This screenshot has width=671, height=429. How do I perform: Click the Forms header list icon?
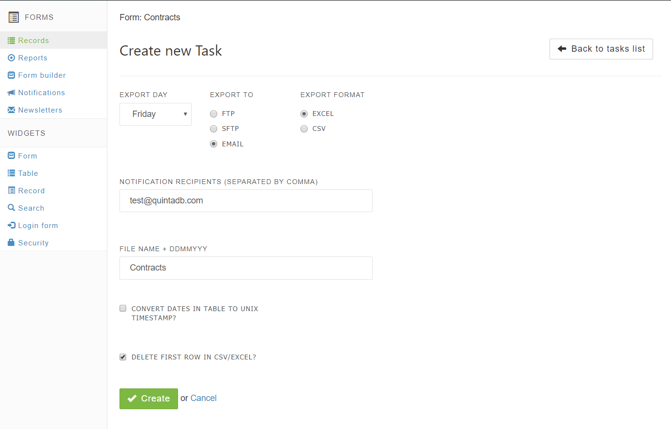(x=14, y=17)
